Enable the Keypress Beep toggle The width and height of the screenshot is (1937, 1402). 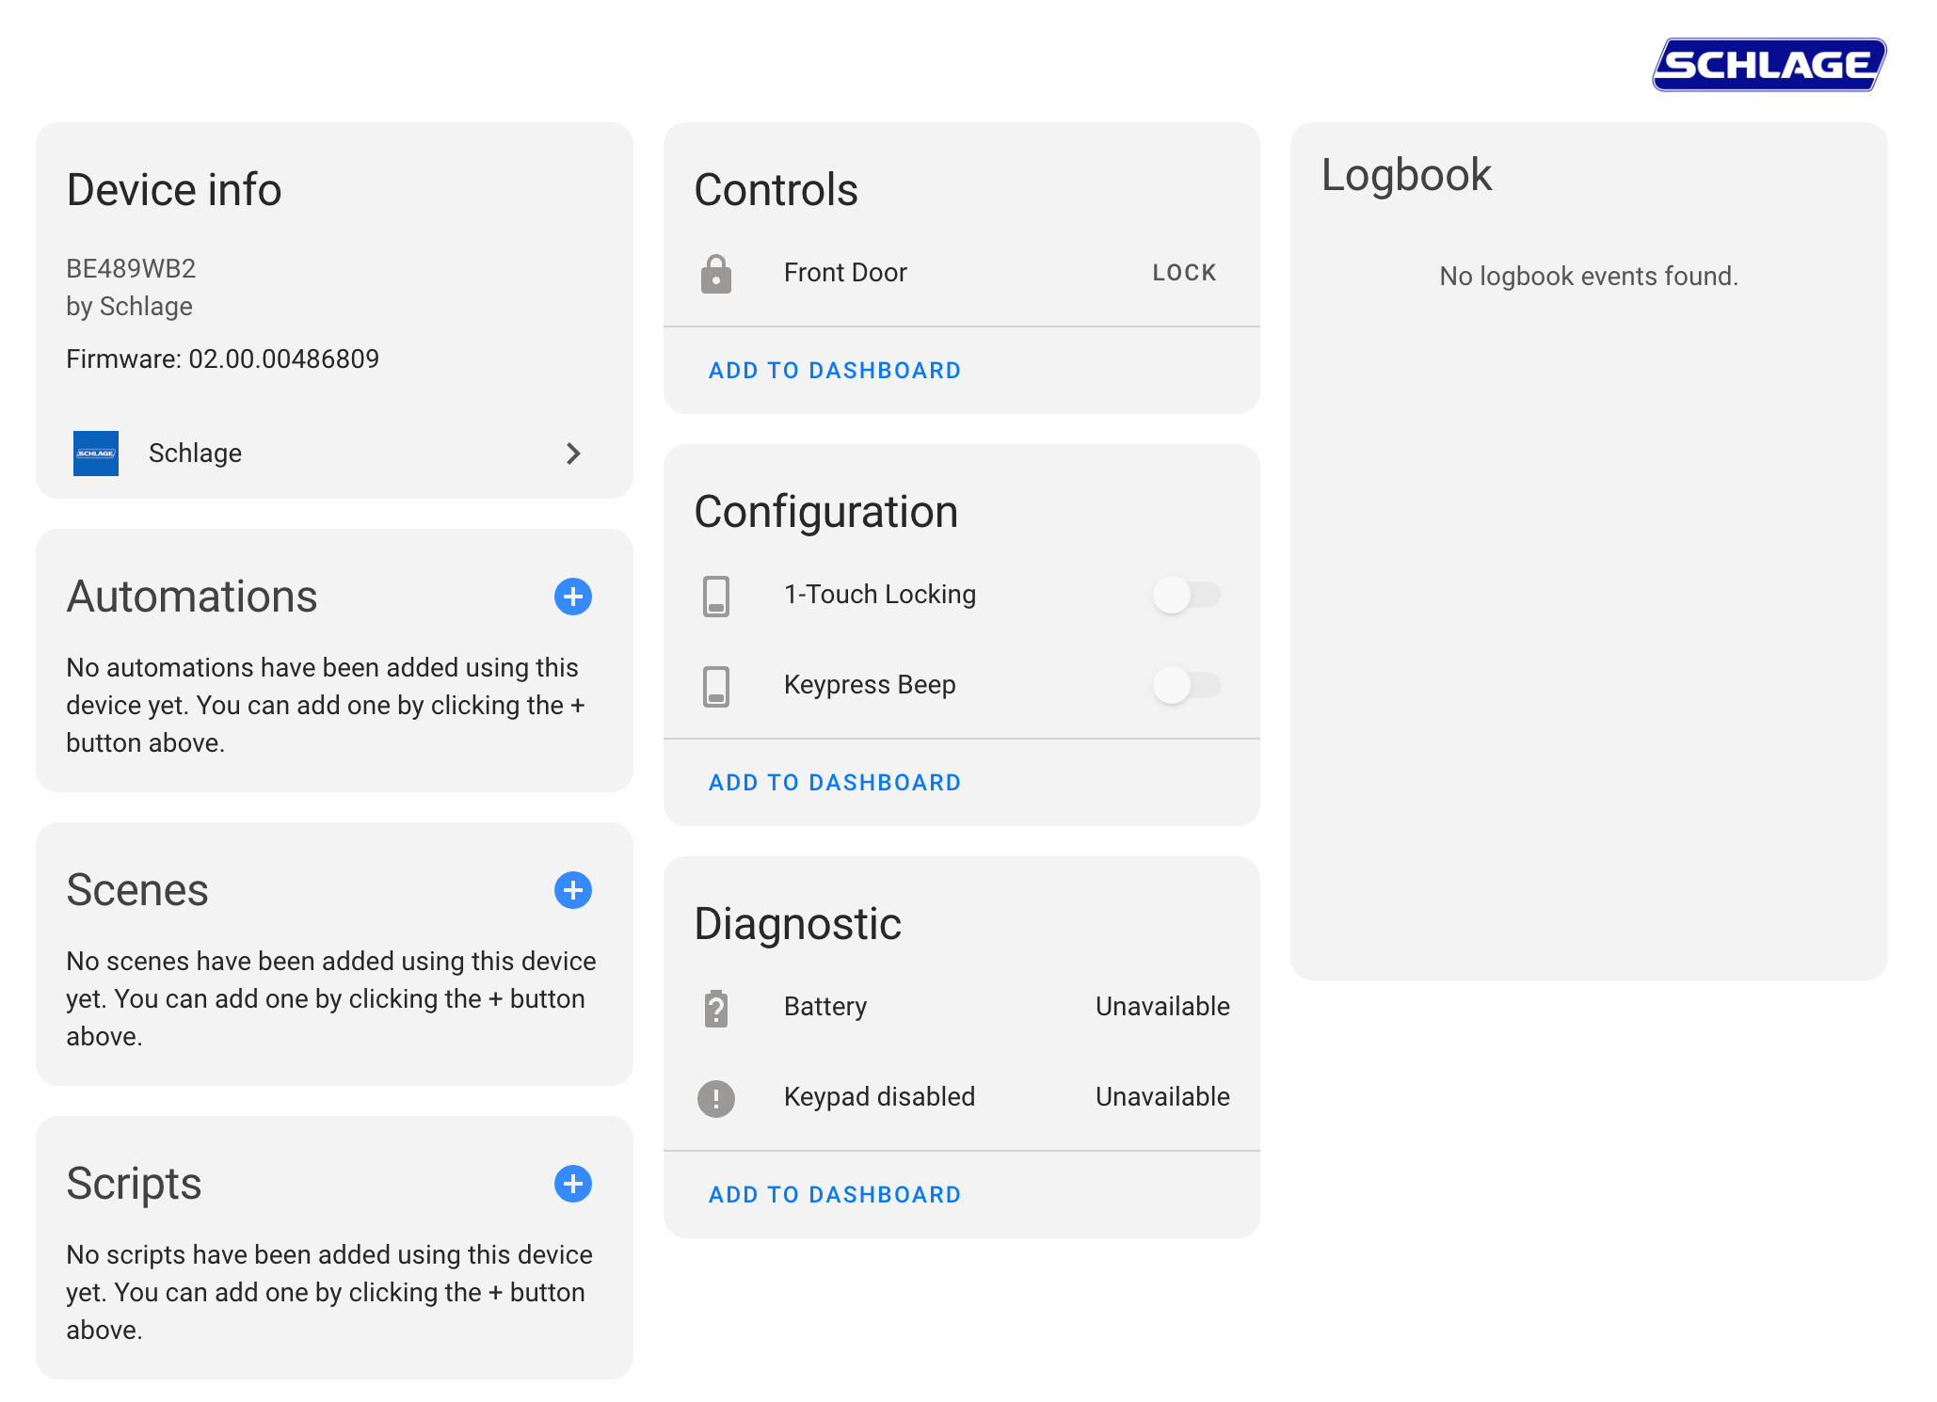click(x=1187, y=686)
